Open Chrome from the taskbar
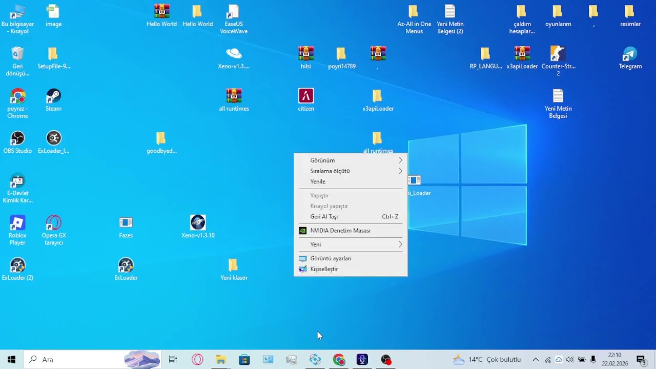The height and width of the screenshot is (369, 656). click(x=339, y=360)
